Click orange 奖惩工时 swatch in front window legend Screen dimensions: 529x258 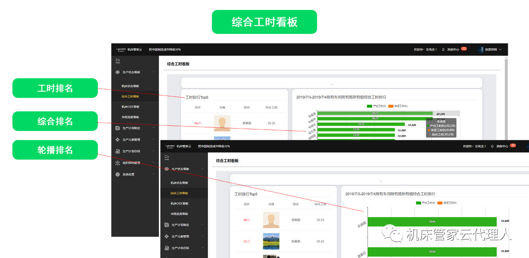click(440, 203)
